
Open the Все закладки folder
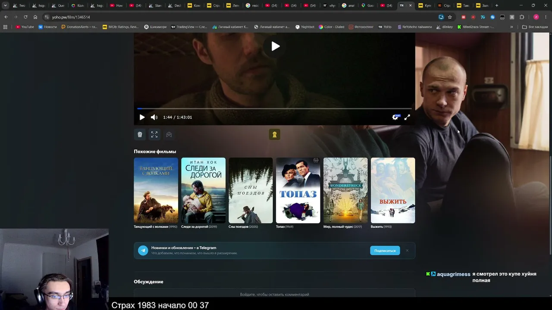pyautogui.click(x=535, y=27)
